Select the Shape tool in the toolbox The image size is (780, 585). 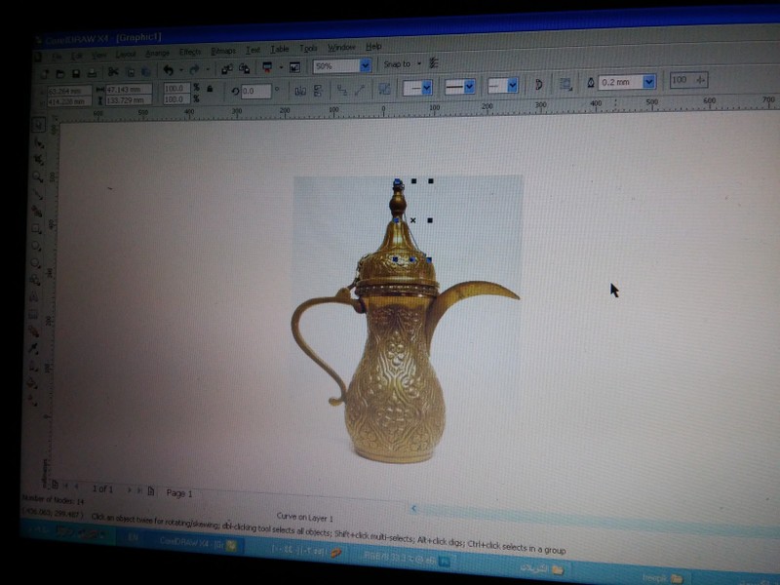coord(38,143)
